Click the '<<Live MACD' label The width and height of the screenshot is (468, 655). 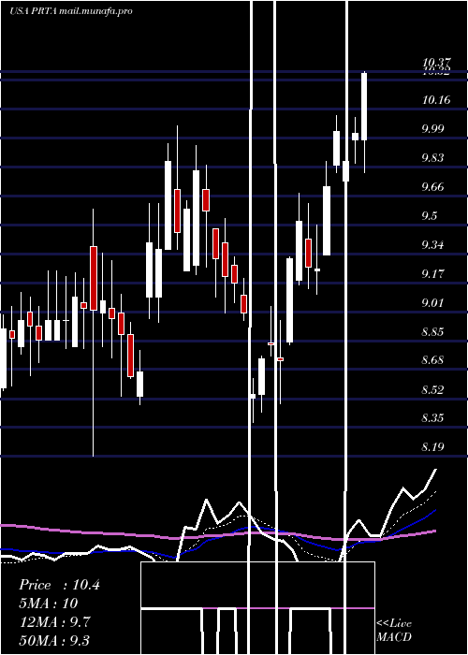click(x=394, y=630)
